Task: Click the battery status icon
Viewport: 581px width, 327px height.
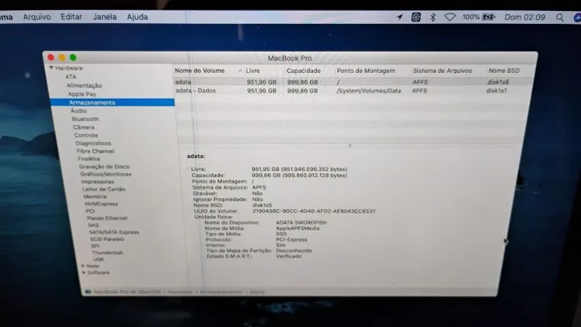Action: (x=489, y=17)
